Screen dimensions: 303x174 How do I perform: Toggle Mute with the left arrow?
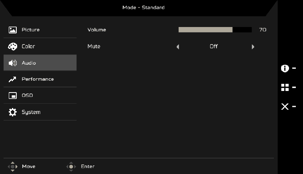pyautogui.click(x=178, y=47)
